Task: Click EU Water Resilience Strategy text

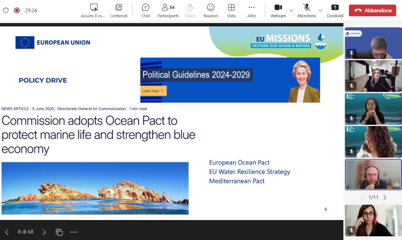Action: [249, 172]
